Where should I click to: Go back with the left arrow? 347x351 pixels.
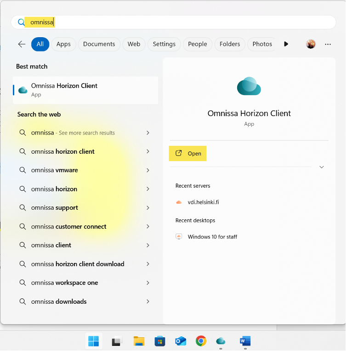point(22,44)
